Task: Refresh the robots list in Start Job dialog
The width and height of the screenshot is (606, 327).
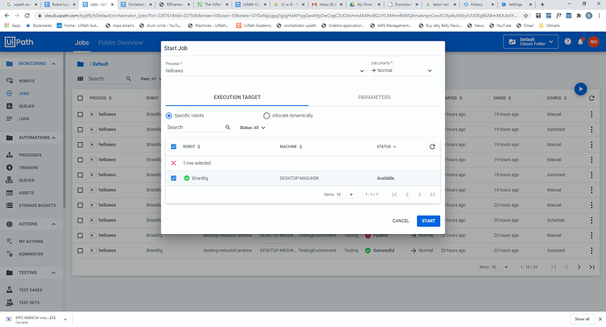Action: pyautogui.click(x=432, y=146)
